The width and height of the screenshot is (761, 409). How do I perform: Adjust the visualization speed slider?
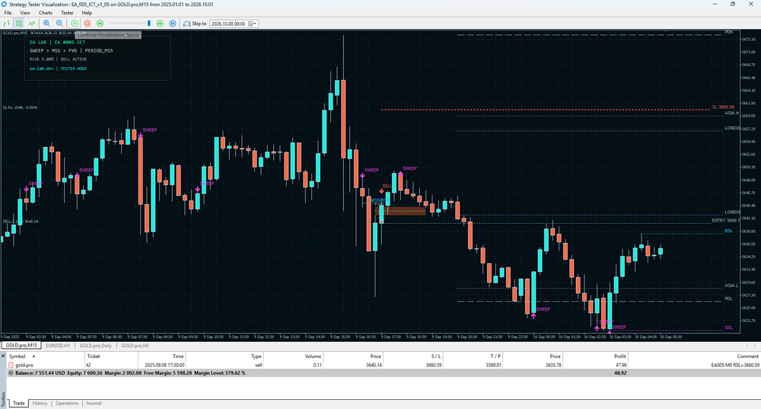[x=149, y=24]
